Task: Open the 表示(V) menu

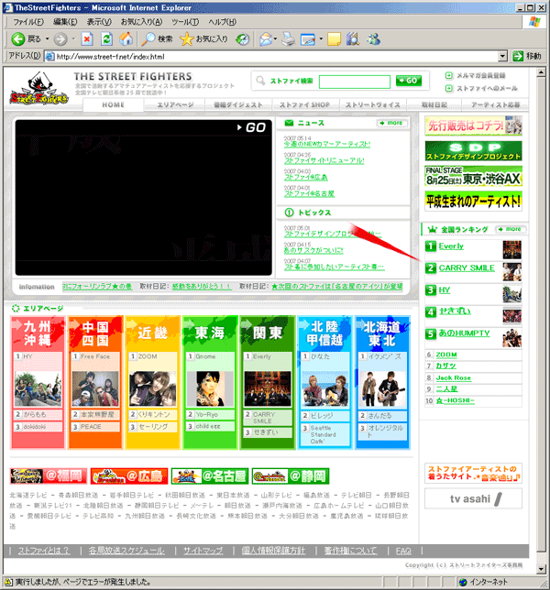Action: 99,22
